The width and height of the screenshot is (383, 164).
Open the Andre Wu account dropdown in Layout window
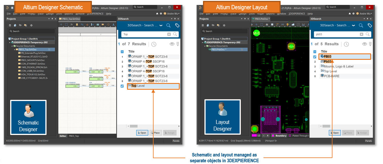point(364,14)
